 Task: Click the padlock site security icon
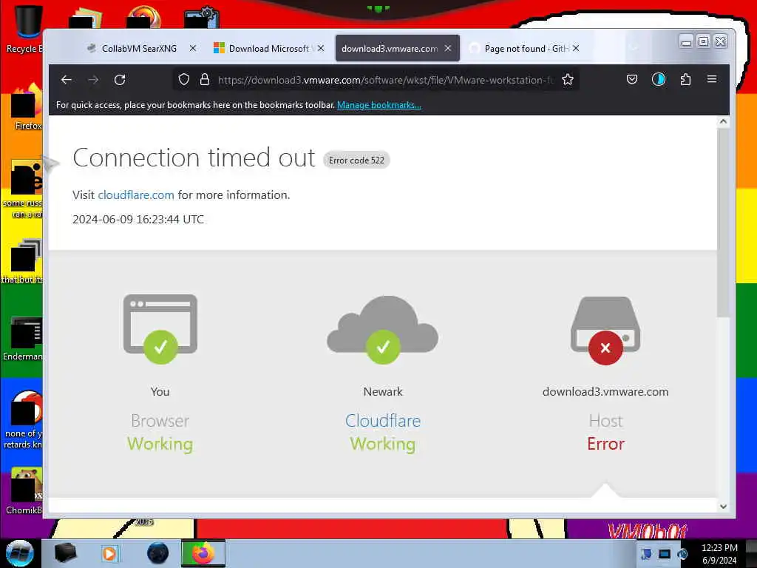click(205, 80)
